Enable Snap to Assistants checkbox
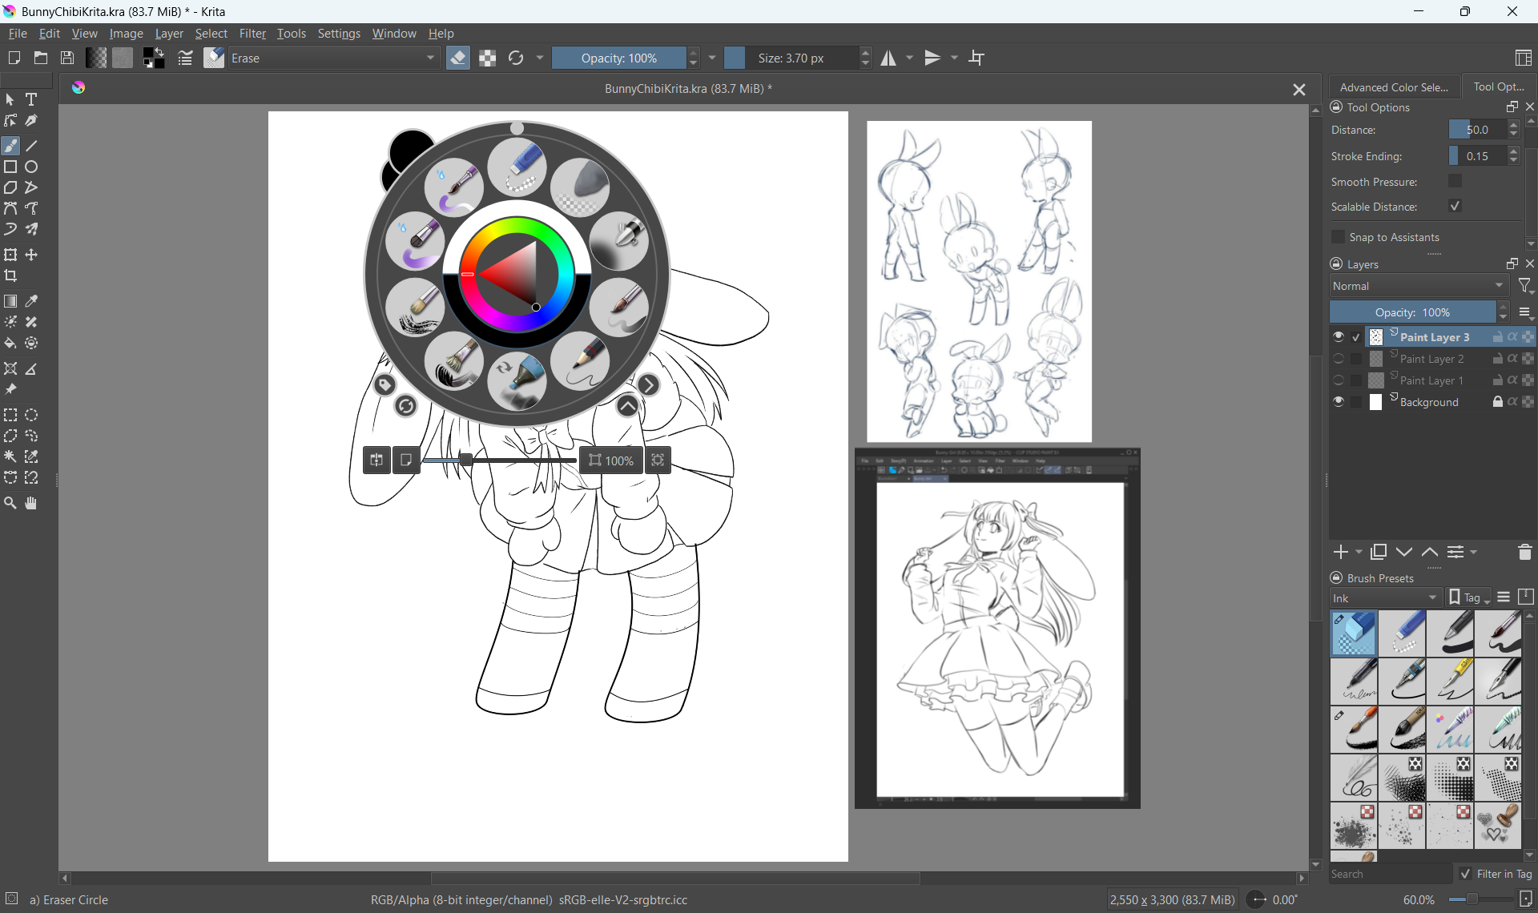 coord(1339,237)
